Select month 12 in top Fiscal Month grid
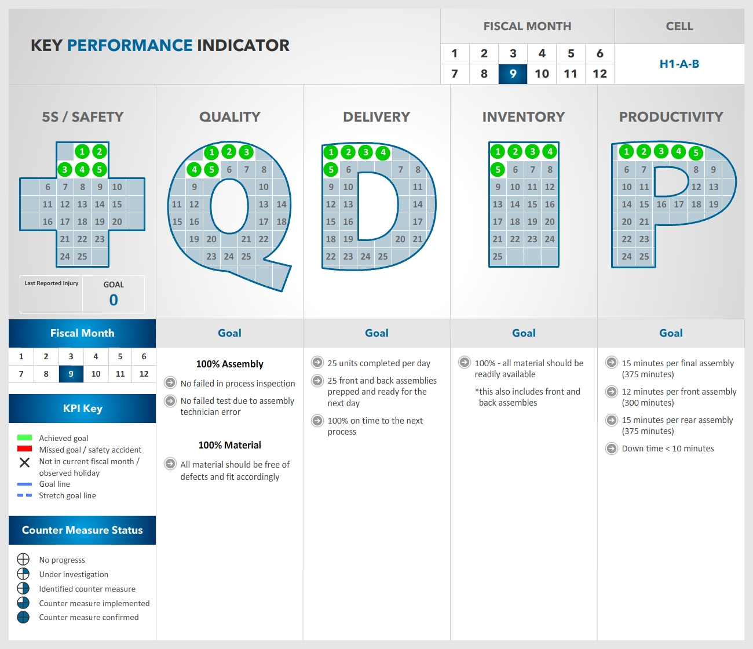 click(600, 74)
